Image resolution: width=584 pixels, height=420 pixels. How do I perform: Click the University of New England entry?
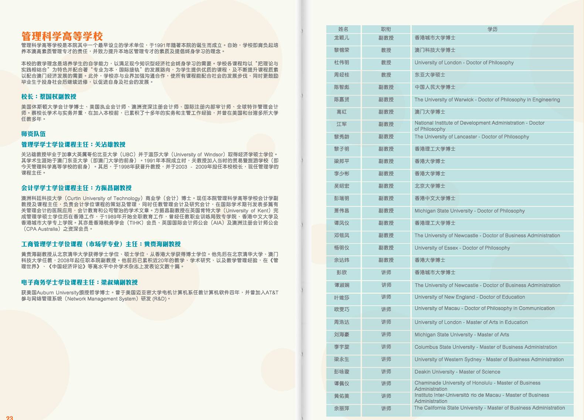point(469,297)
